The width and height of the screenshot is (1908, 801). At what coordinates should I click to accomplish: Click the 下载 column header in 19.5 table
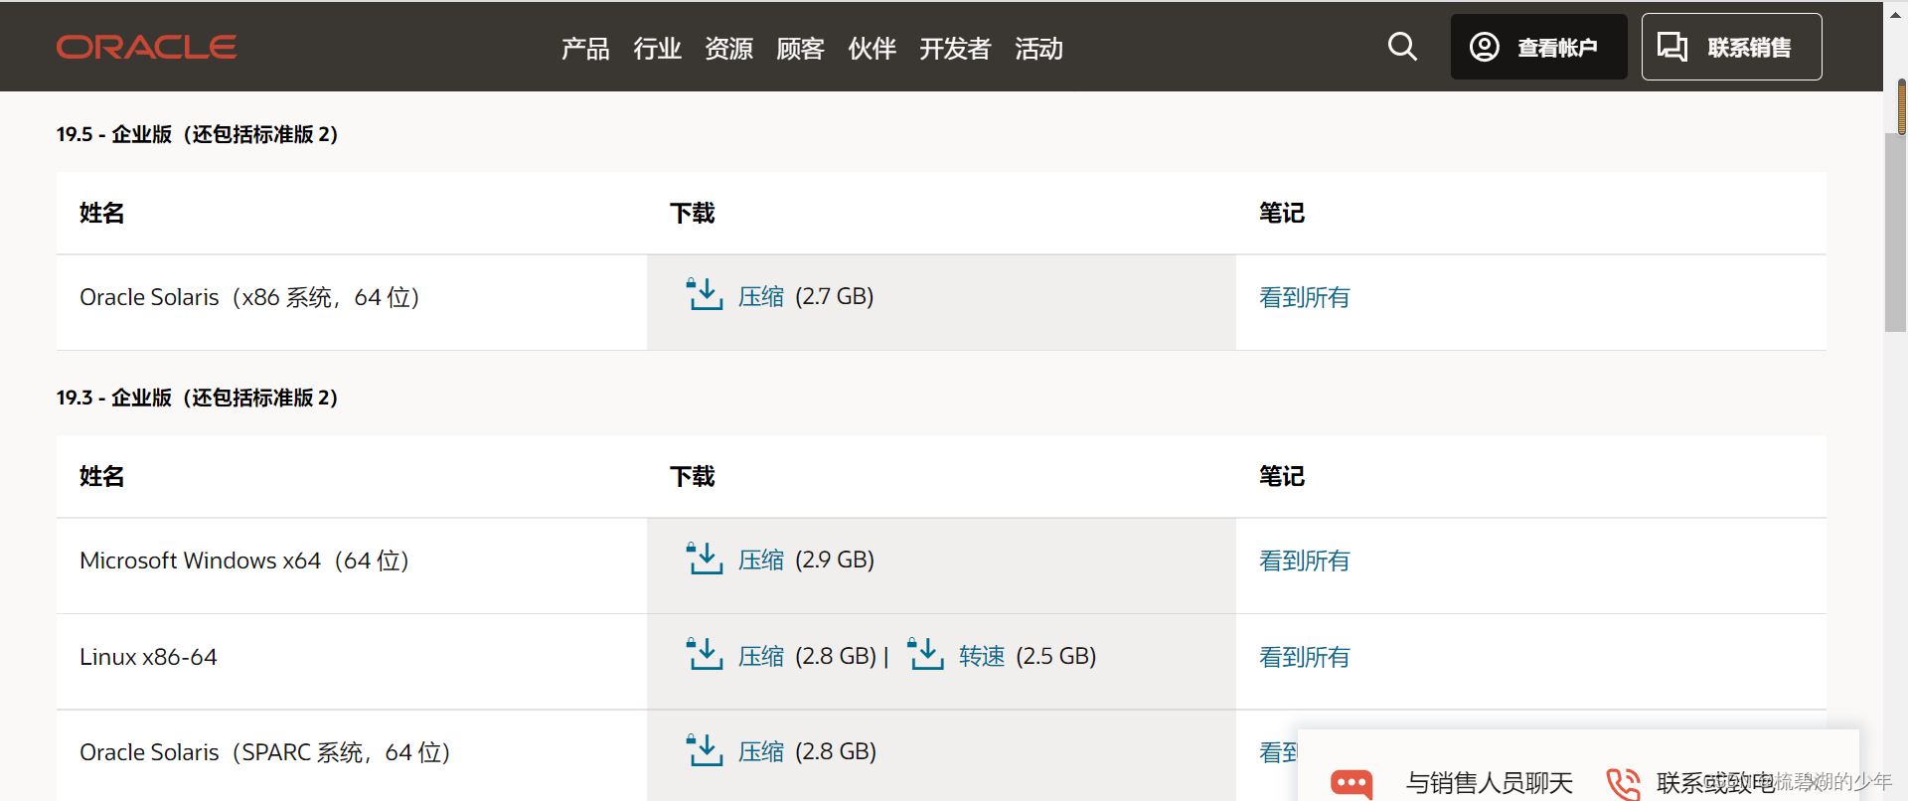[x=693, y=213]
